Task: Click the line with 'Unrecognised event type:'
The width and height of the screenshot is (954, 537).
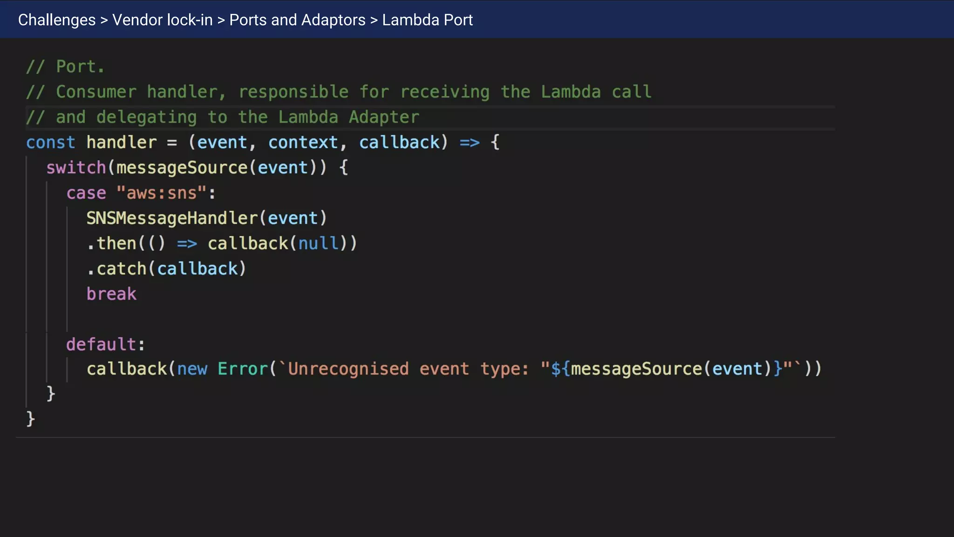Action: [x=454, y=369]
